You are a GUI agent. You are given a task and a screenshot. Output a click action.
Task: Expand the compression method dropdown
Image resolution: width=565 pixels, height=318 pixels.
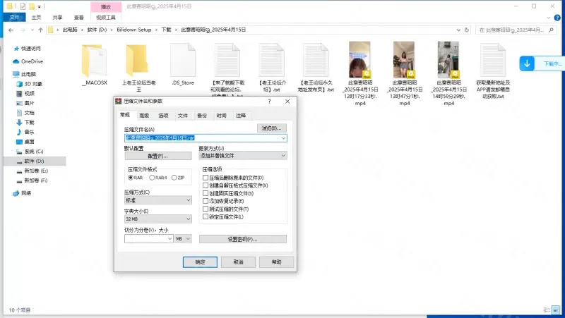tap(157, 200)
